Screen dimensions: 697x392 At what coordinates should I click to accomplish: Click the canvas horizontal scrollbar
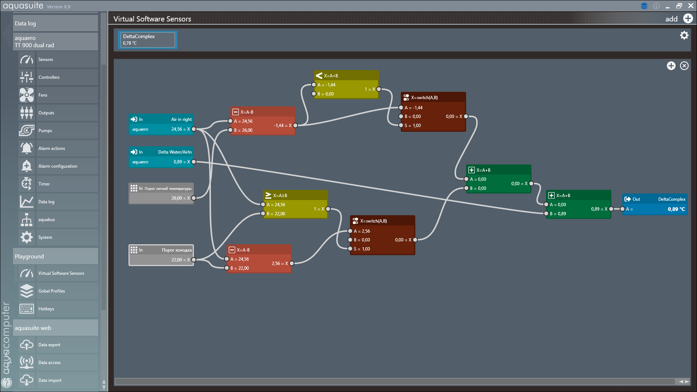[394, 381]
